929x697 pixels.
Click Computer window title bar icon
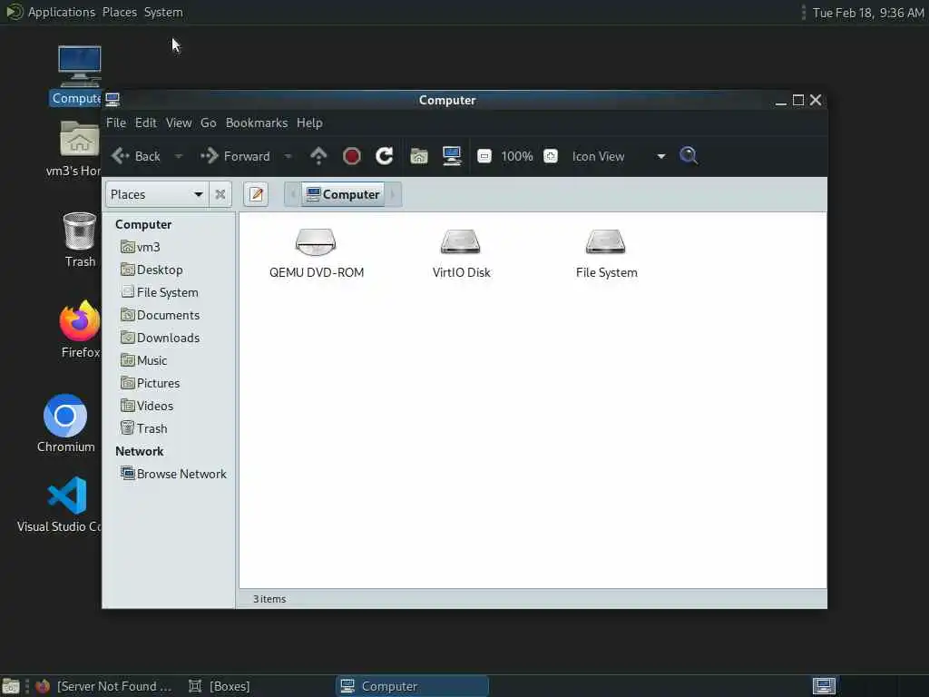(112, 100)
